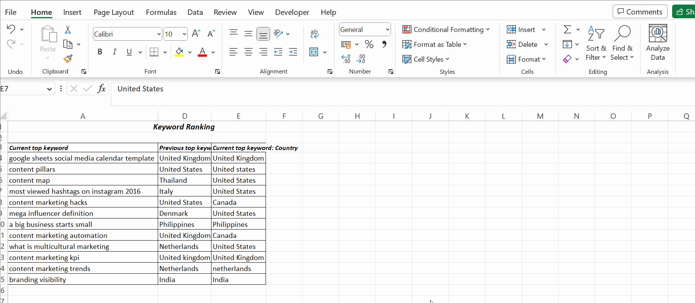Switch to the Review tab

click(225, 12)
